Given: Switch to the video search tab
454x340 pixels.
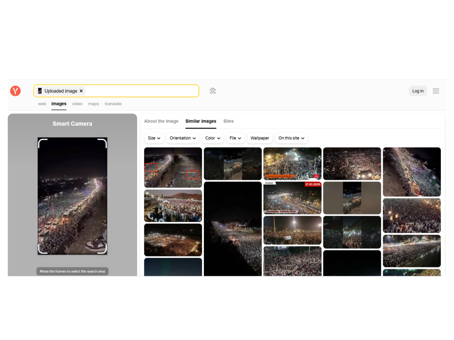Looking at the screenshot, I should tap(77, 104).
